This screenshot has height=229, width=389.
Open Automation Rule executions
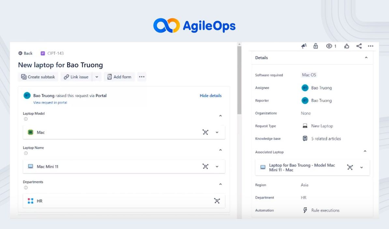coord(325,210)
